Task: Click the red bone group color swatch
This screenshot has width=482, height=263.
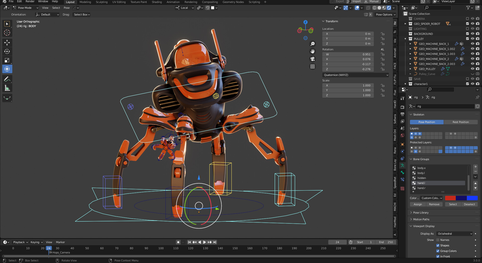Action: point(451,198)
